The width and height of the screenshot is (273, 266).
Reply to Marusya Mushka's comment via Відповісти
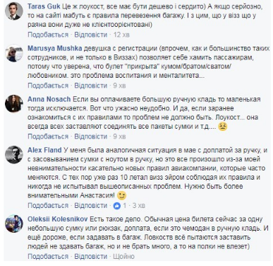(91, 86)
